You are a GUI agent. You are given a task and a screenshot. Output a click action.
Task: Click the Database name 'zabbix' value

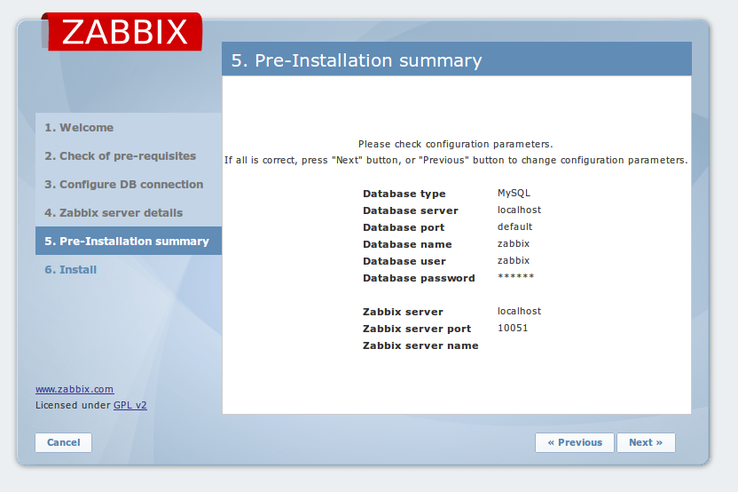514,243
